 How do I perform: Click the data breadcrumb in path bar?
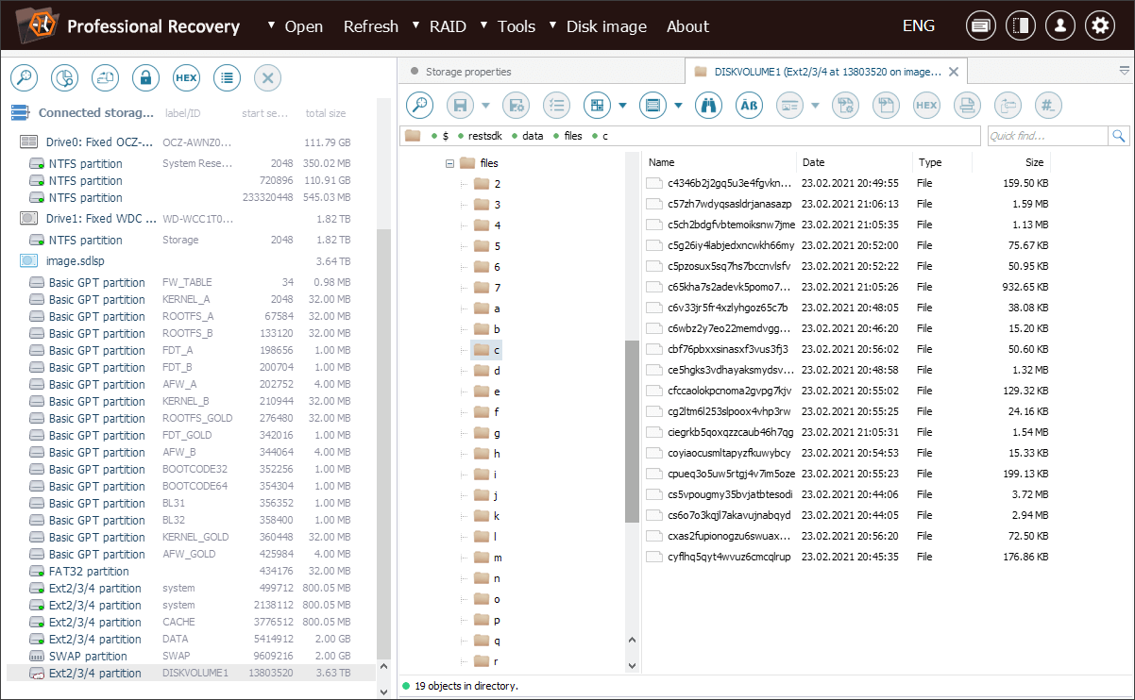[x=533, y=136]
